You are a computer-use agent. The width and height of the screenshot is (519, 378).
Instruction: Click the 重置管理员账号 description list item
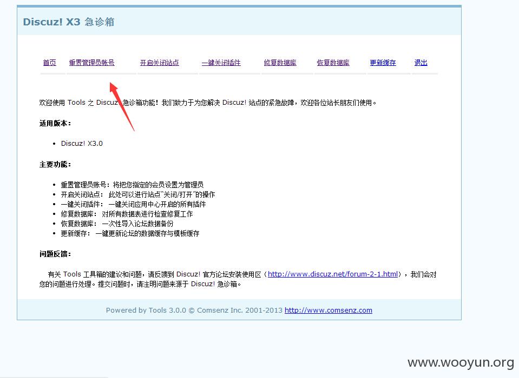point(132,185)
